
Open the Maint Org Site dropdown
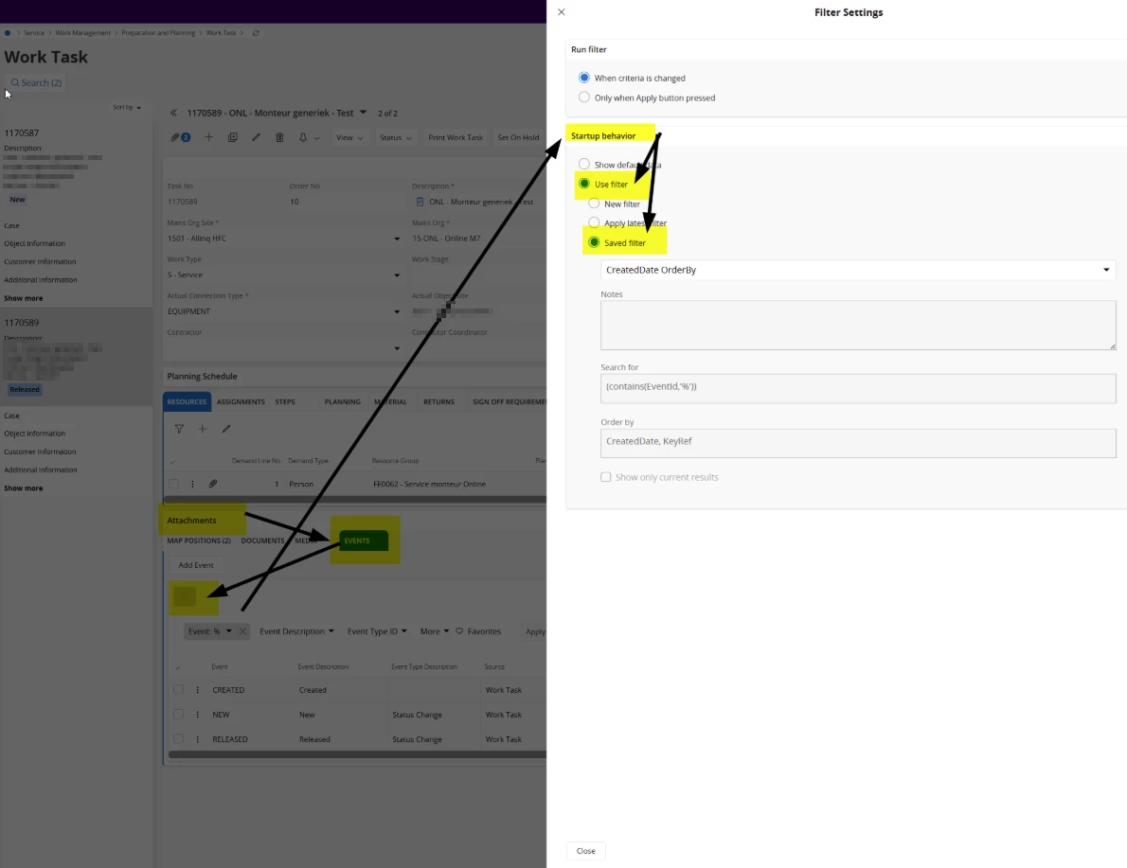(397, 239)
